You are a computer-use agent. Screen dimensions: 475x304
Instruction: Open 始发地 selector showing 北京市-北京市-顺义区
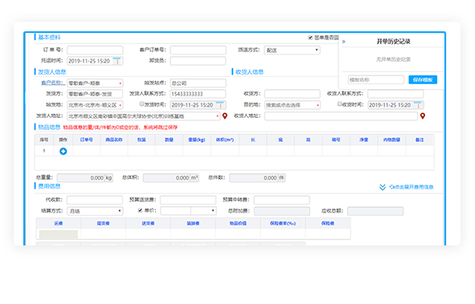tap(95, 105)
